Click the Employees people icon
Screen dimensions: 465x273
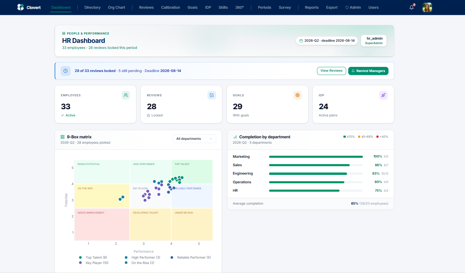[x=126, y=95]
